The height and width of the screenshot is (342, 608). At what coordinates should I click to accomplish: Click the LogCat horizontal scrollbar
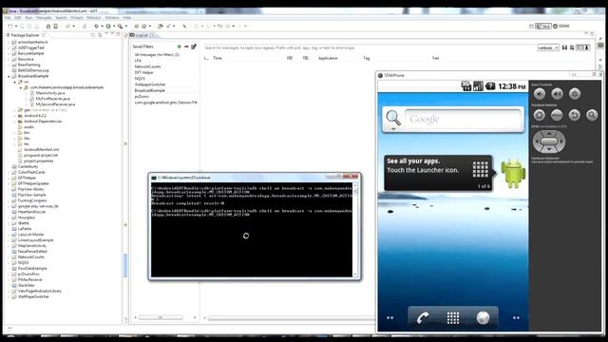pyautogui.click(x=291, y=318)
